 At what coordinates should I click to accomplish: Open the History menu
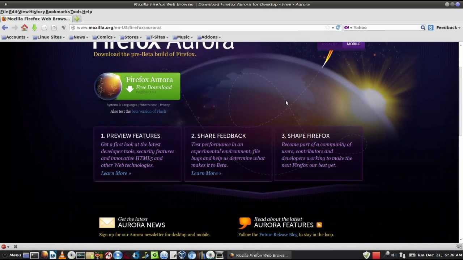coord(37,12)
